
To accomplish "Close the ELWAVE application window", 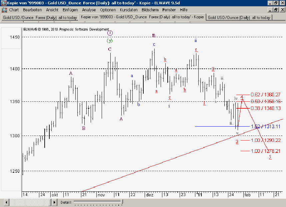I will [x=282, y=3].
